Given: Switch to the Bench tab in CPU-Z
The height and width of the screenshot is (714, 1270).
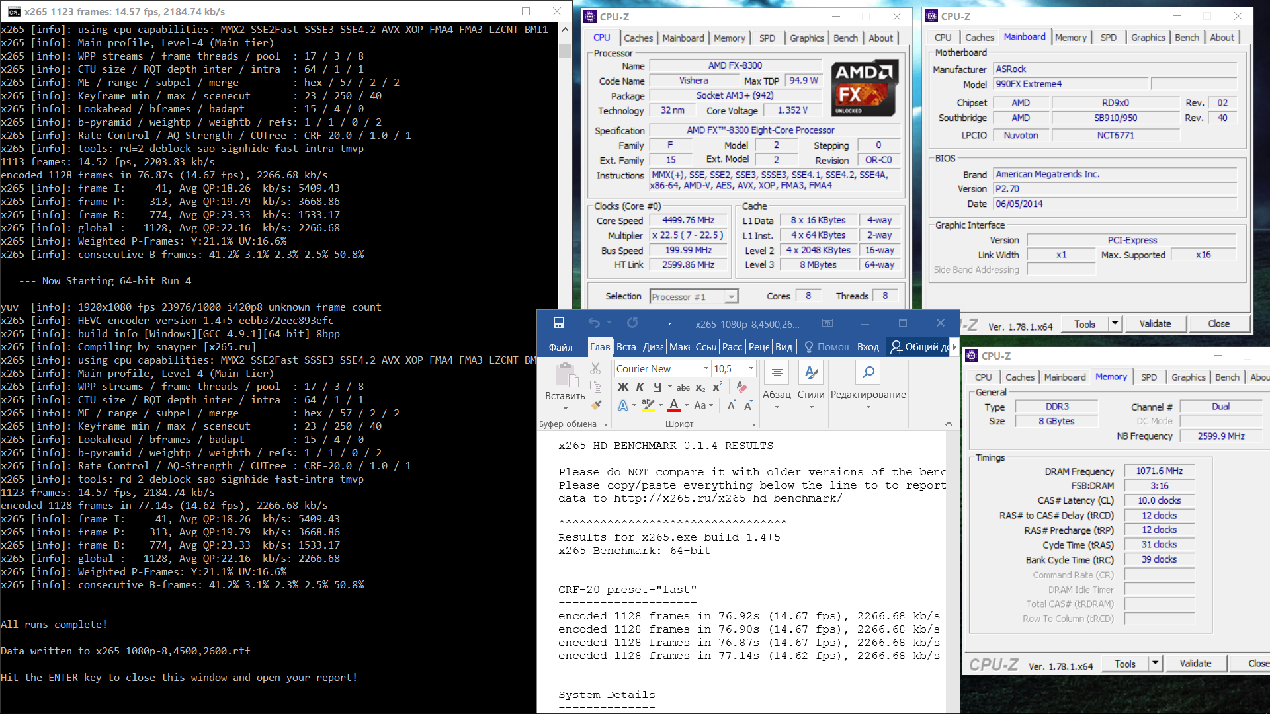Looking at the screenshot, I should tap(845, 38).
